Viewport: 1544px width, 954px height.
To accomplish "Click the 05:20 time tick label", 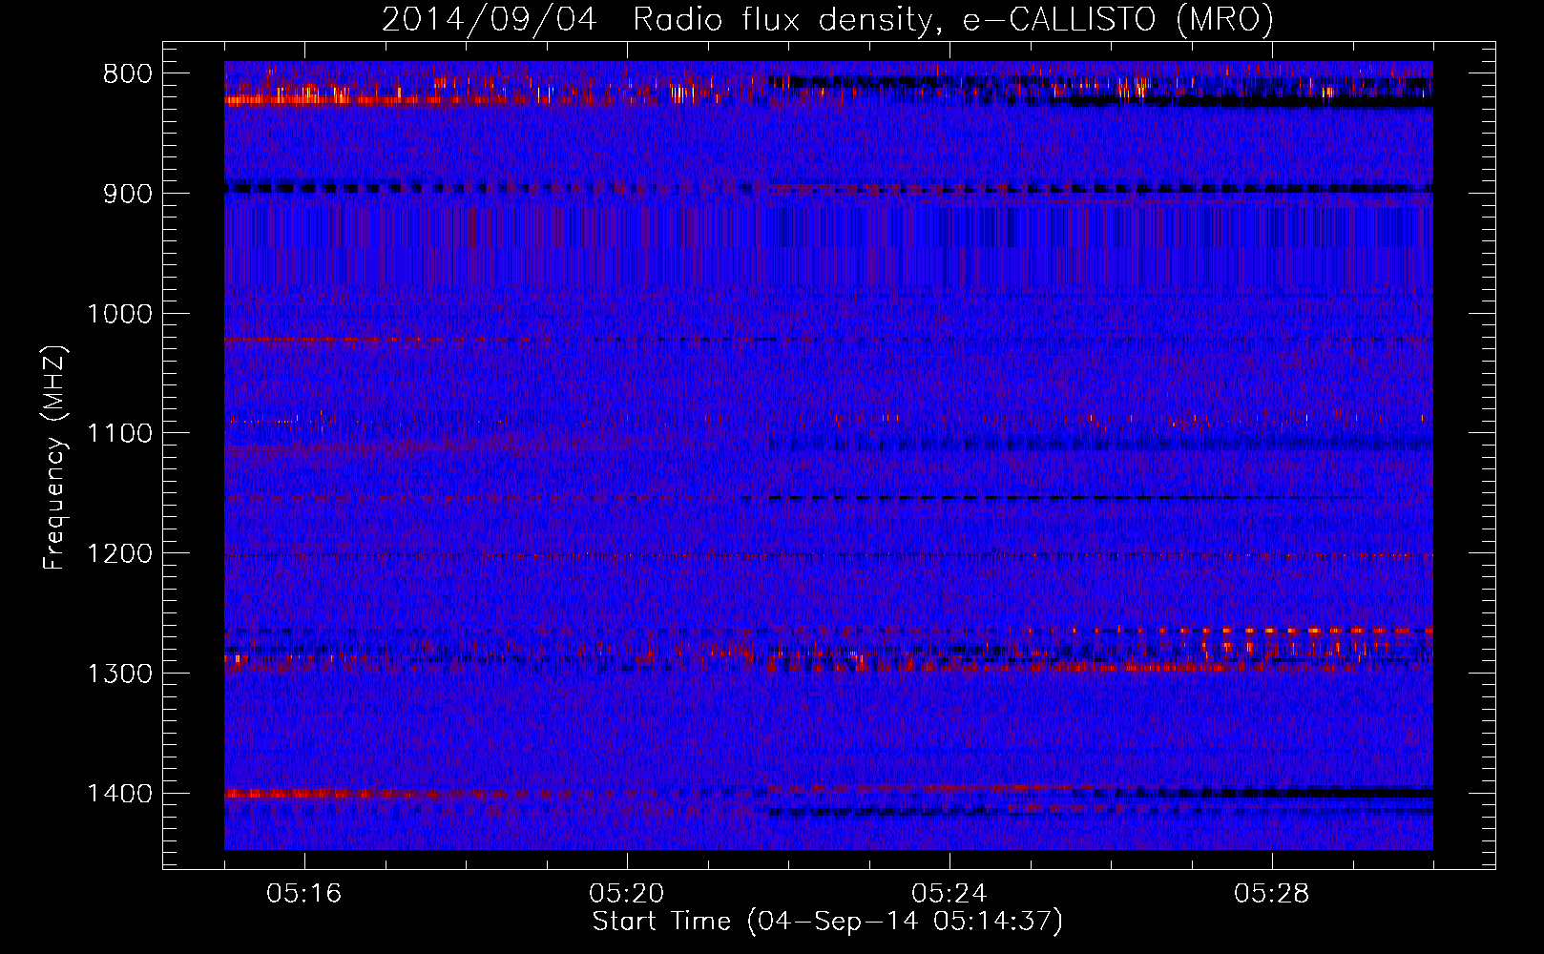I will click(x=627, y=894).
